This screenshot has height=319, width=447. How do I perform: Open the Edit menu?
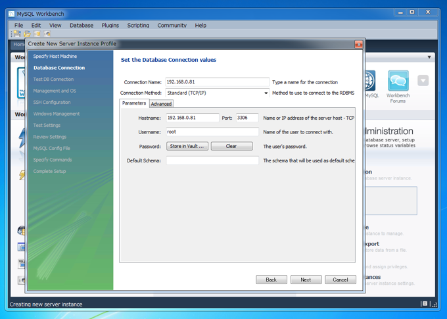pyautogui.click(x=36, y=26)
